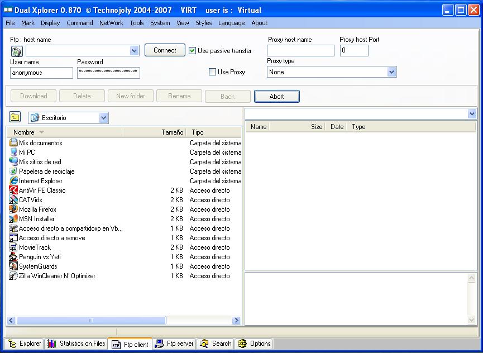Click the compartidoxp shortcut icon
Screen dimensions: 483x353
(x=13, y=228)
